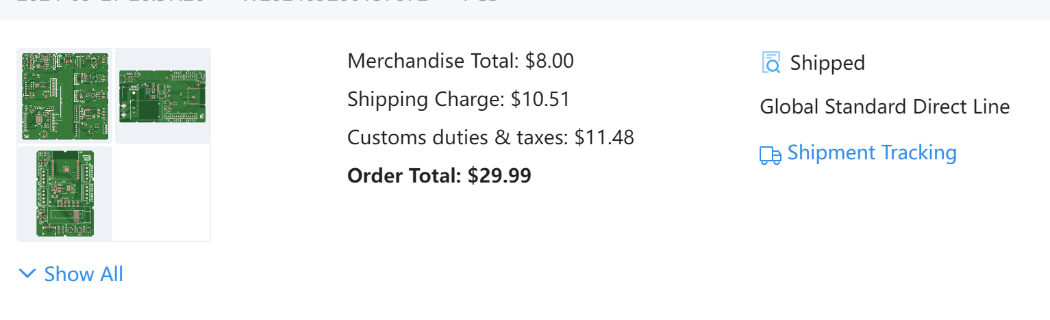Open the wide PCB thumbnail on the right
Image resolution: width=1050 pixels, height=320 pixels.
click(162, 96)
